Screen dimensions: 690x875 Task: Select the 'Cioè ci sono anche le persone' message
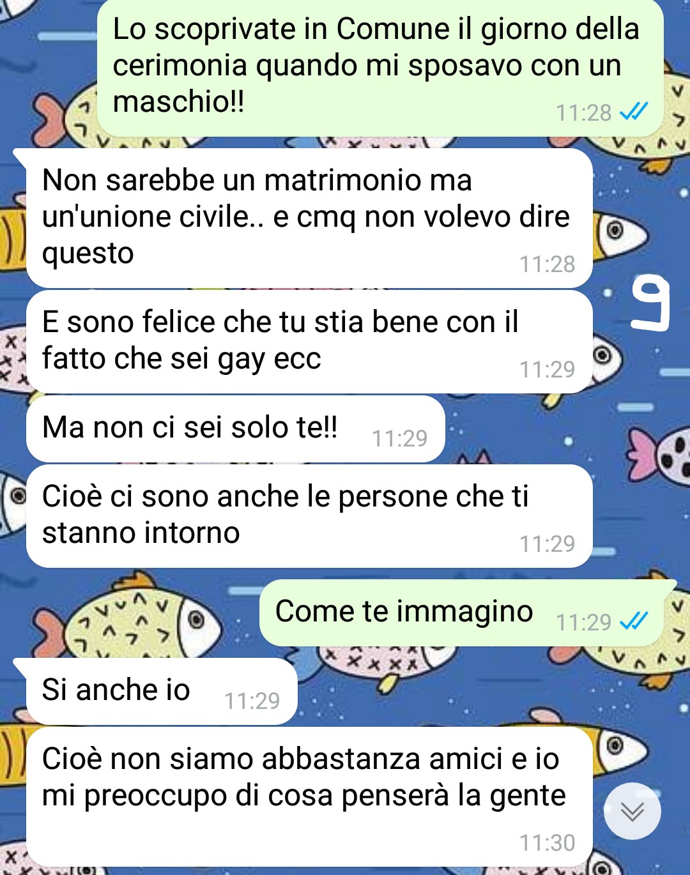point(309,516)
